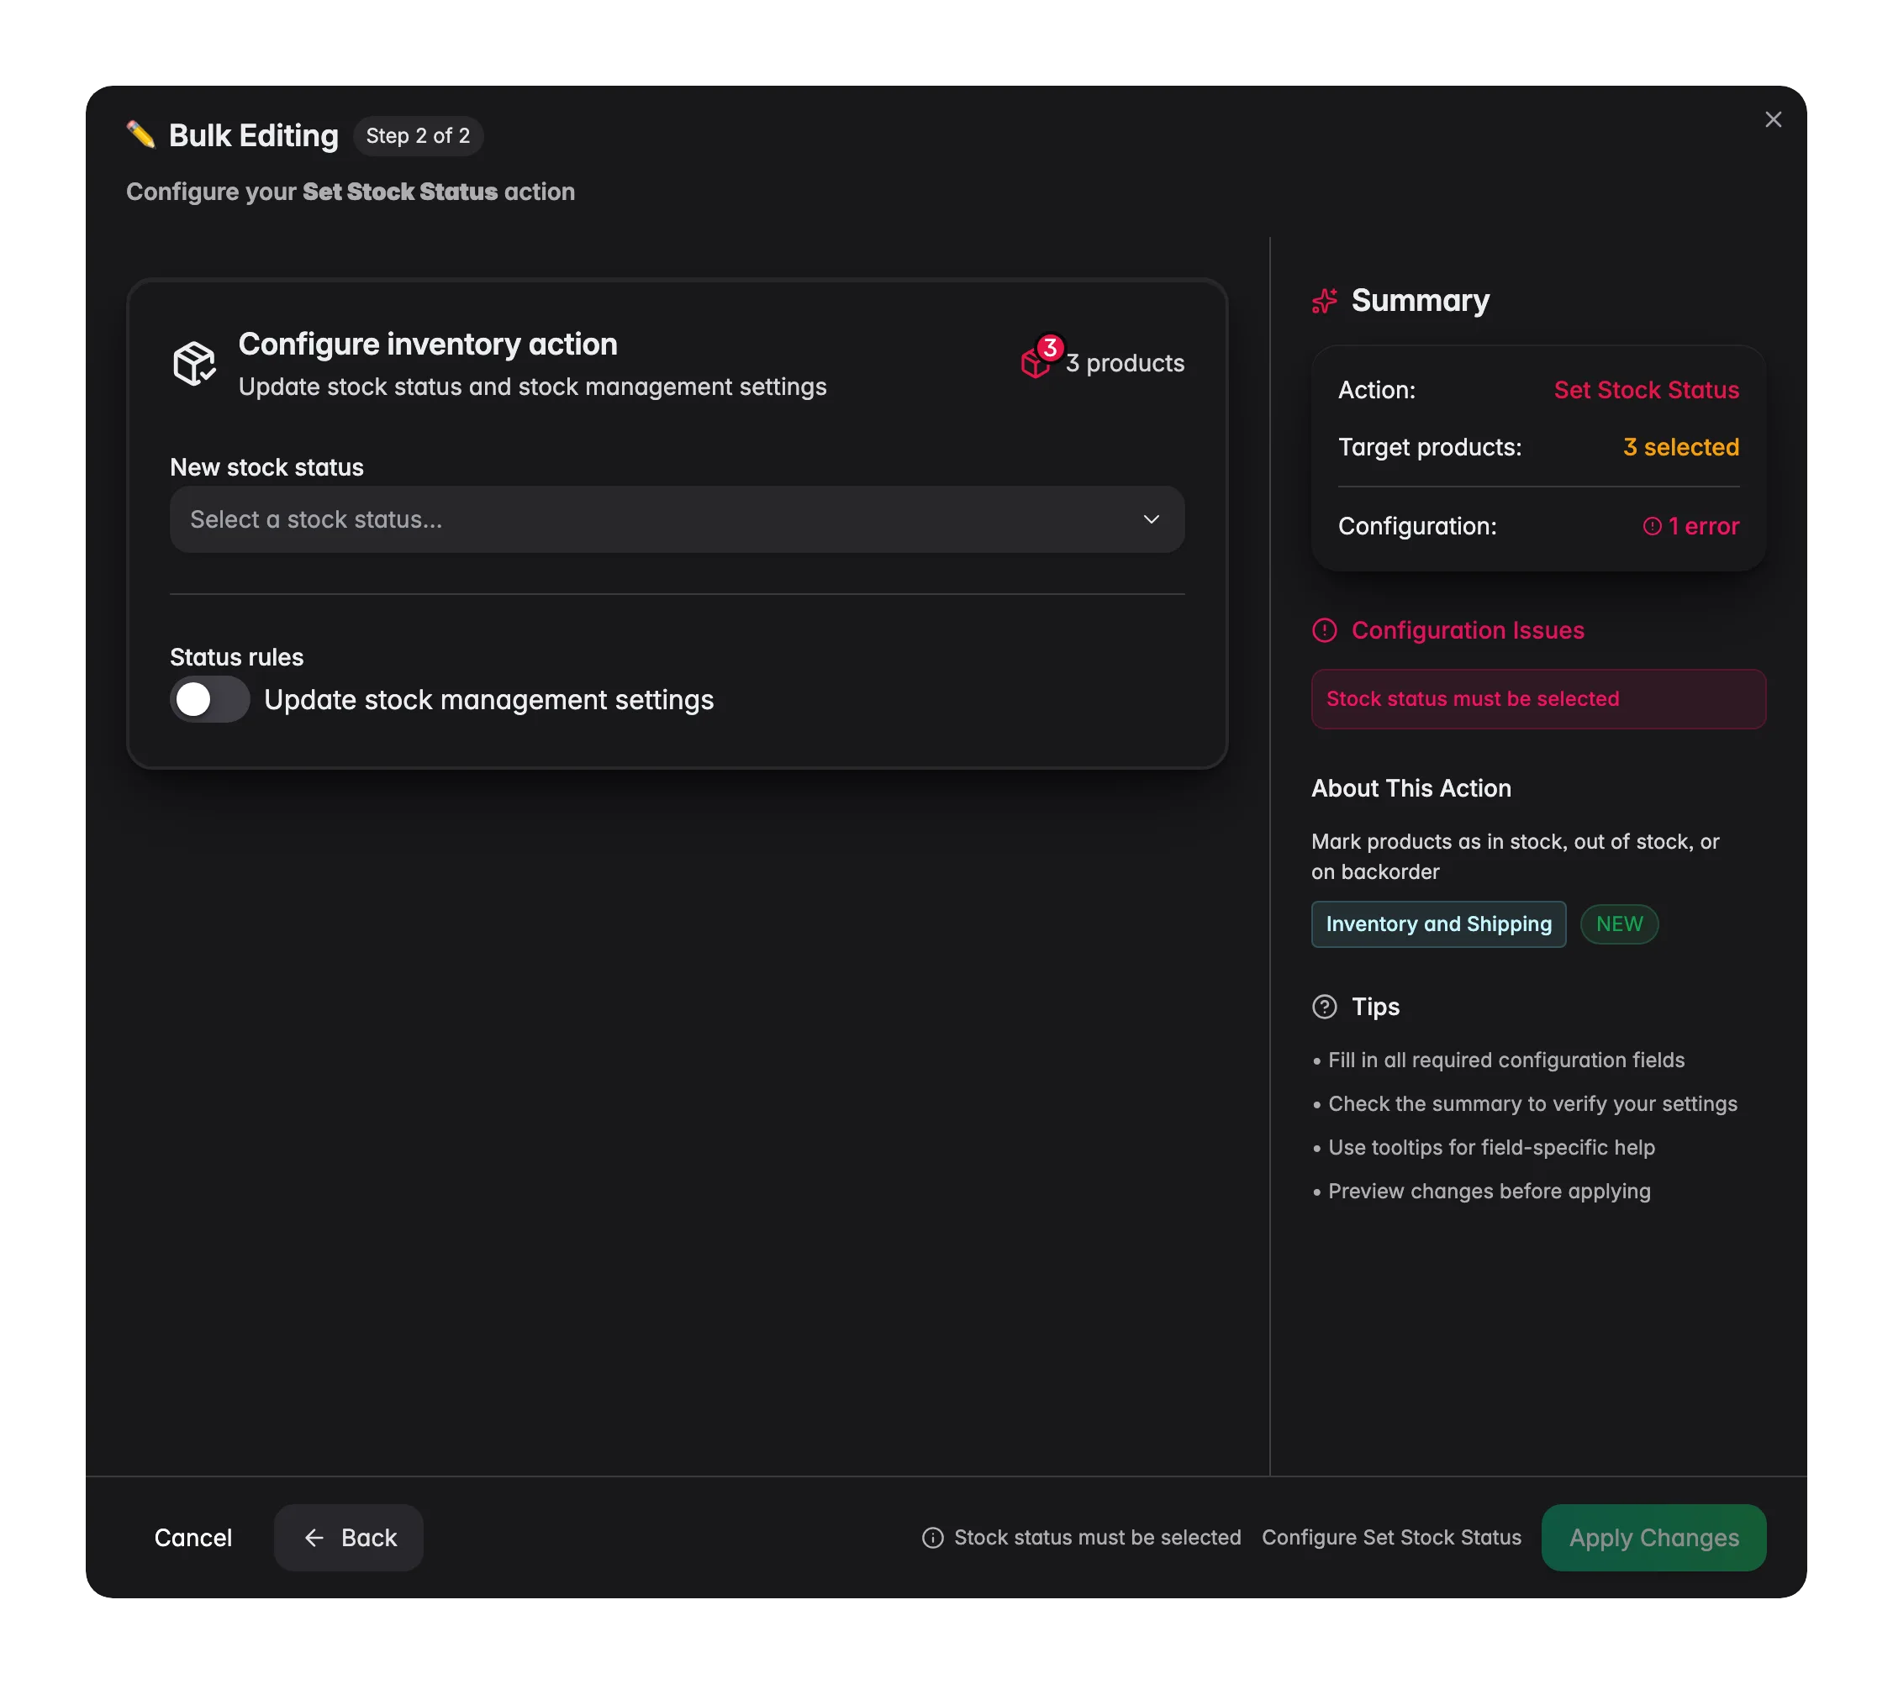Click the left arrow in Back button
The height and width of the screenshot is (1684, 1893).
314,1538
